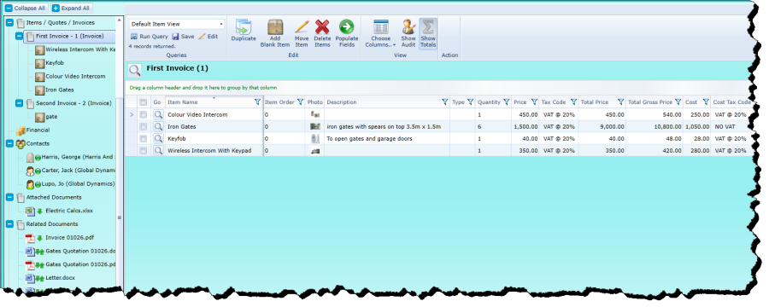Open the Choose Columns dropdown

[x=380, y=33]
